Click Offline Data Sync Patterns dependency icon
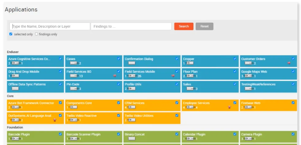The image size is (301, 145). point(15,88)
